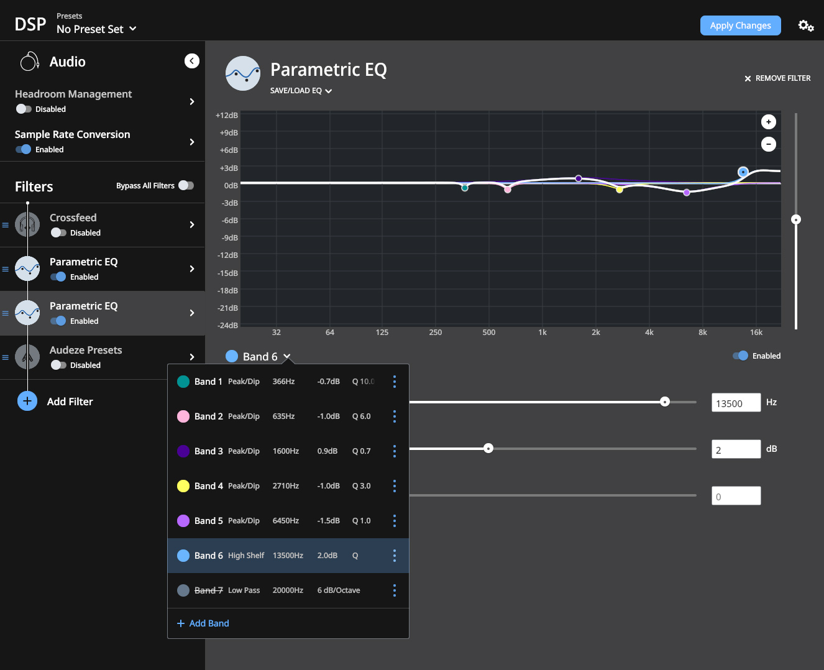Click the frequency slider handle
The image size is (824, 670).
coord(665,402)
